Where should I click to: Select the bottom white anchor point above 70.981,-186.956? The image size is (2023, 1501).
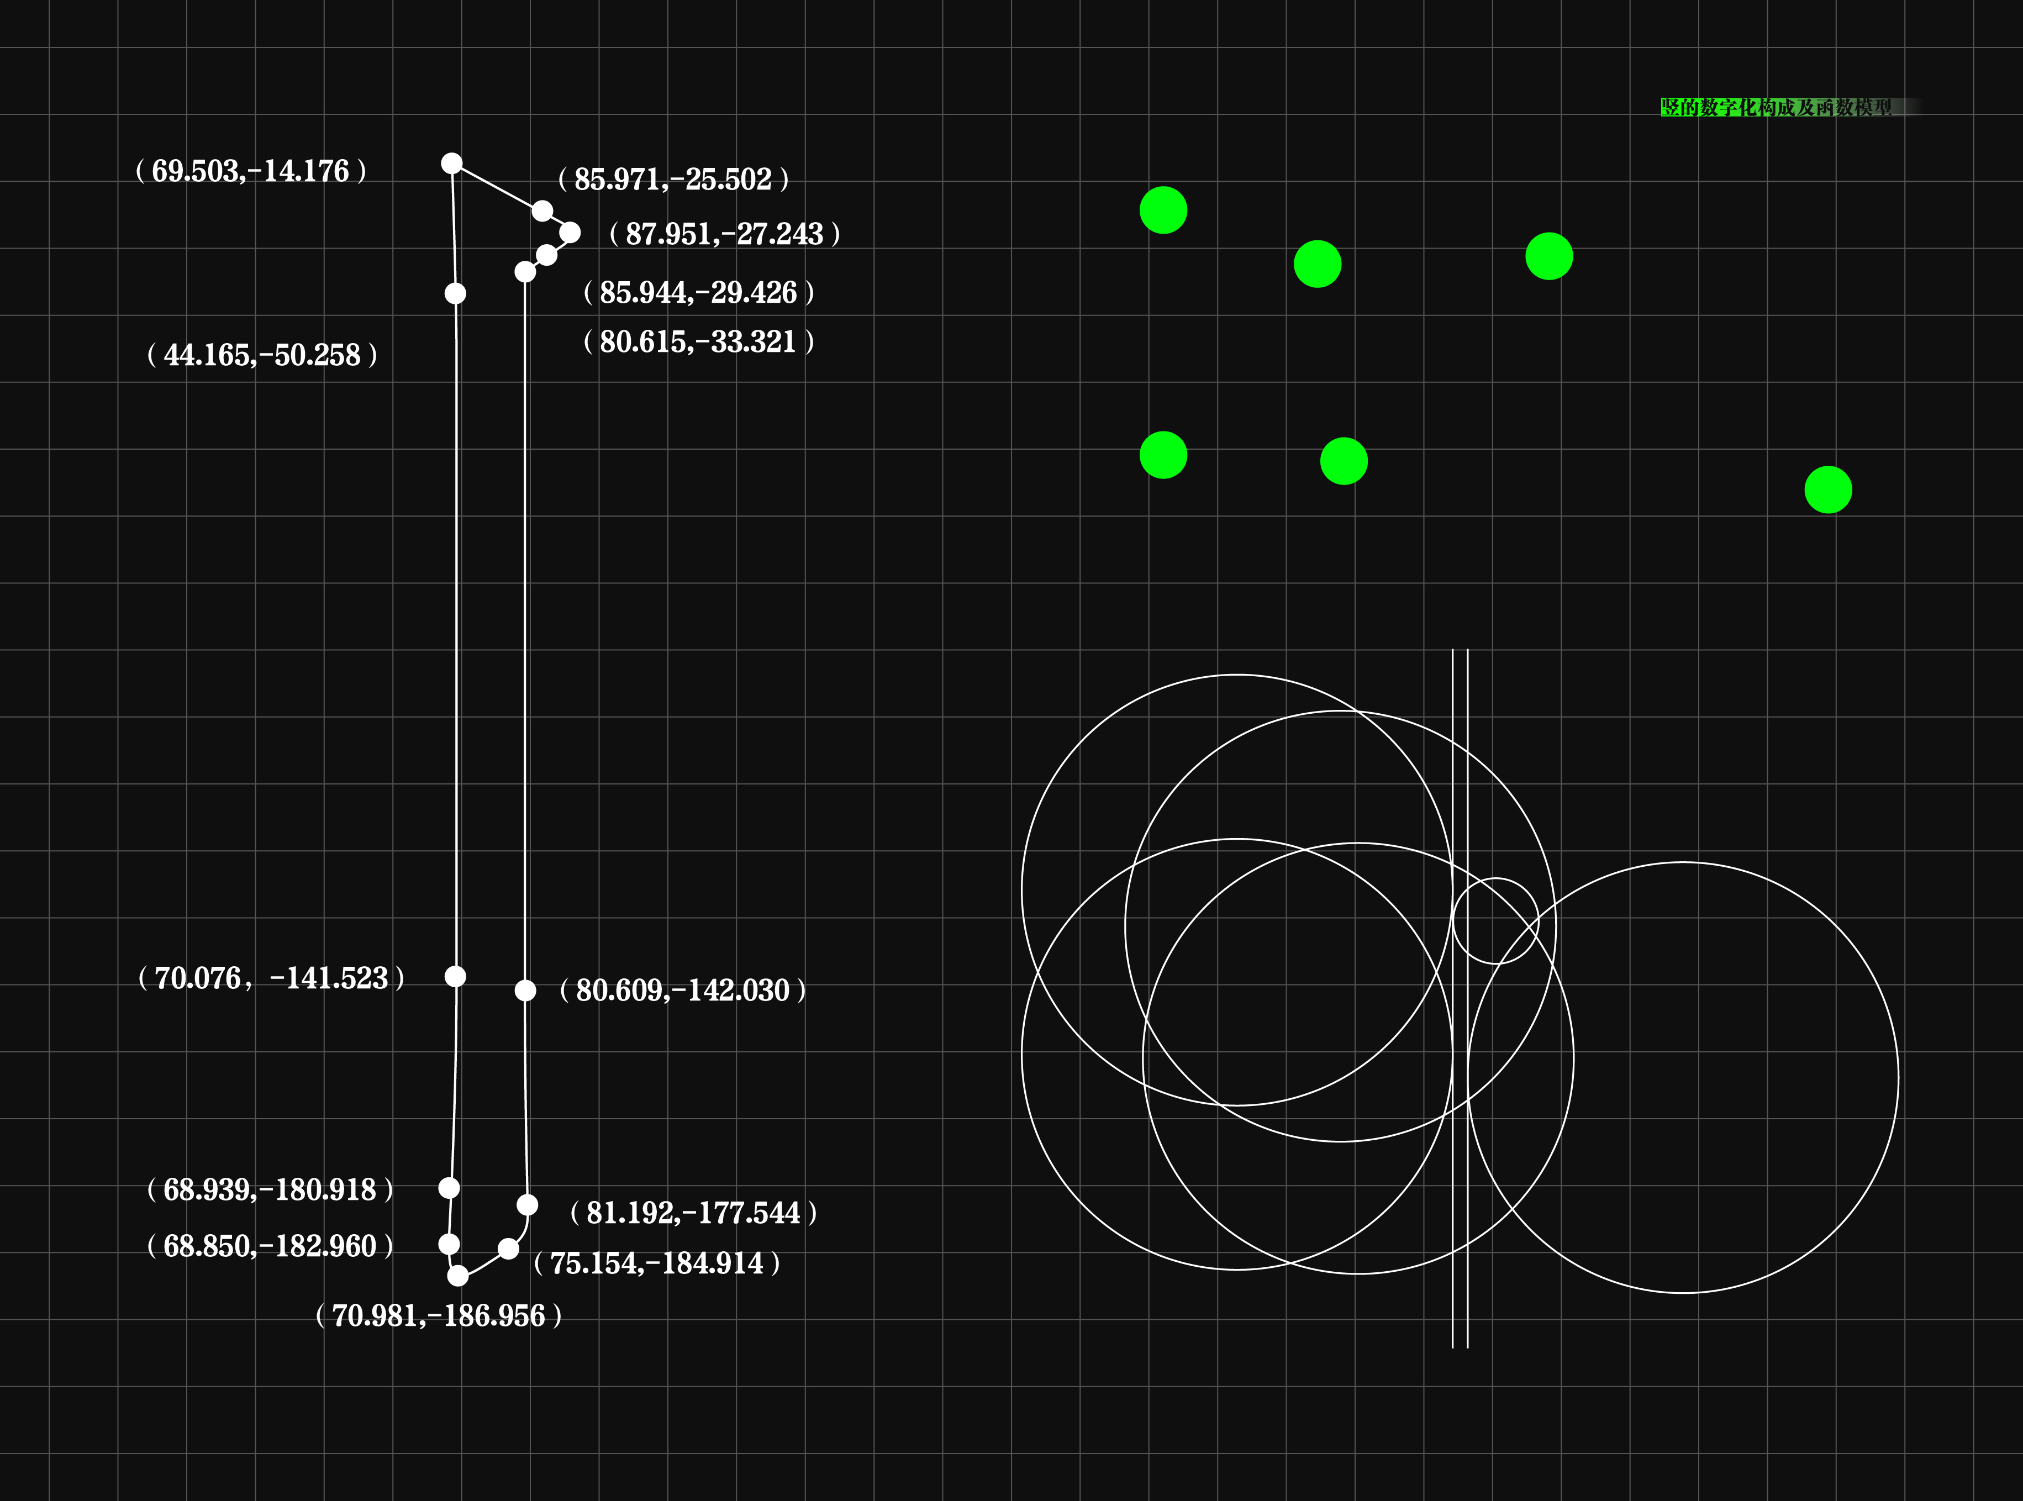pyautogui.click(x=458, y=1276)
